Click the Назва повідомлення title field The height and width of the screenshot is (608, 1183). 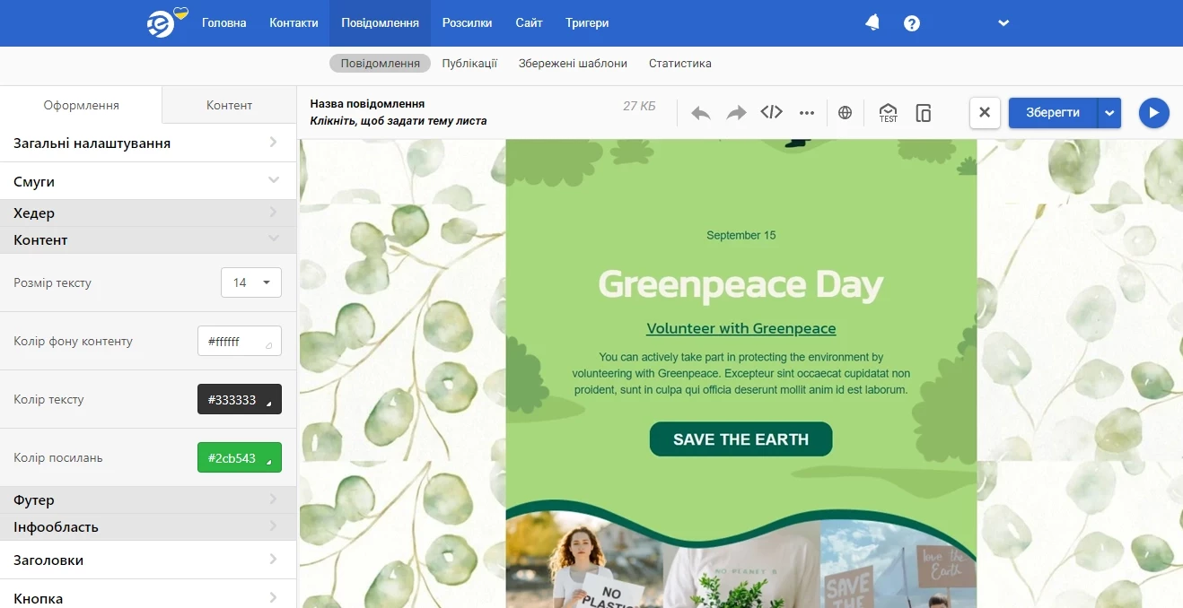click(367, 104)
